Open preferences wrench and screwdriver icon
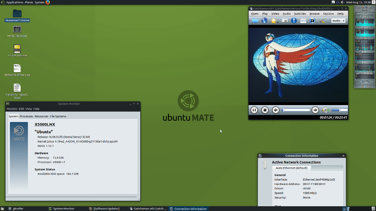 [322, 21]
